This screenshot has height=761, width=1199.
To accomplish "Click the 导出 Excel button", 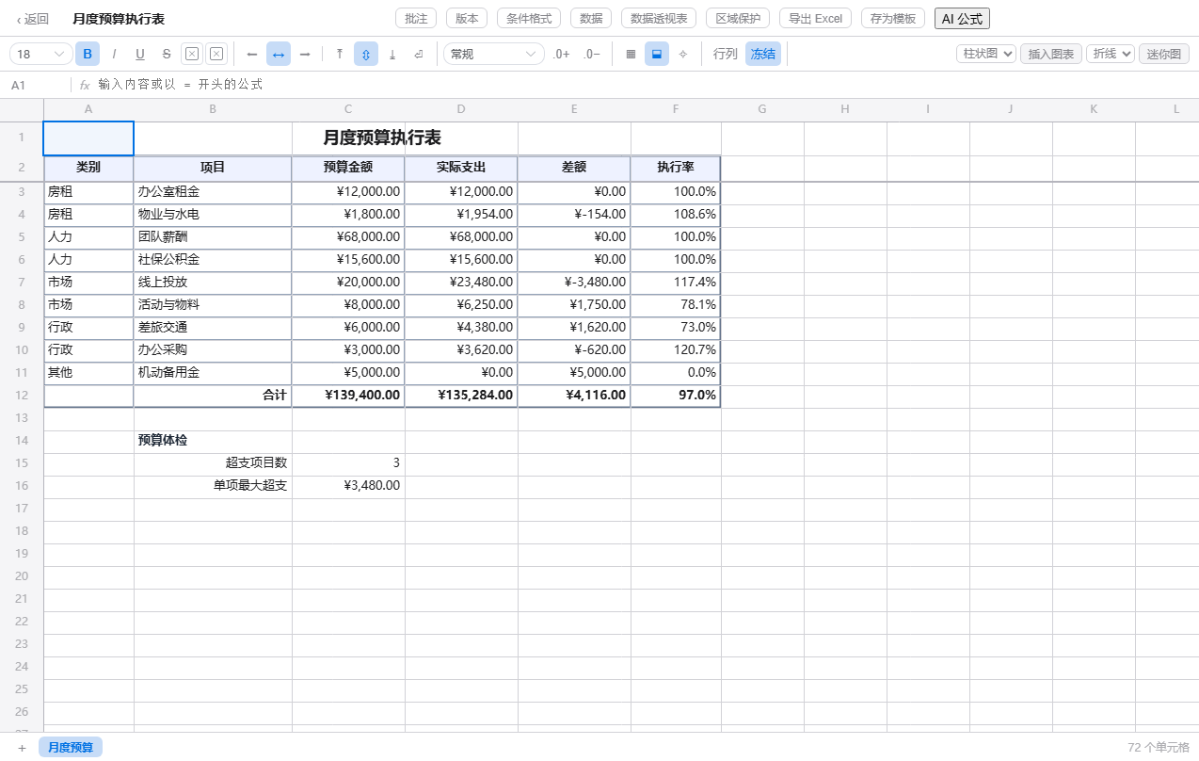I will 816,18.
